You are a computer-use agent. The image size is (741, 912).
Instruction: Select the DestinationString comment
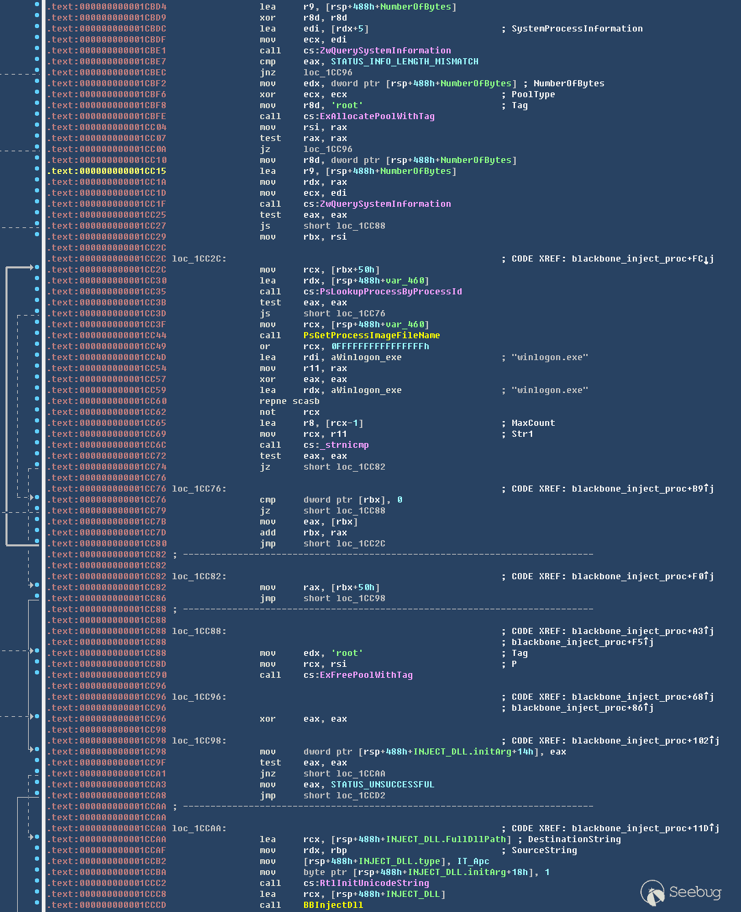click(575, 839)
